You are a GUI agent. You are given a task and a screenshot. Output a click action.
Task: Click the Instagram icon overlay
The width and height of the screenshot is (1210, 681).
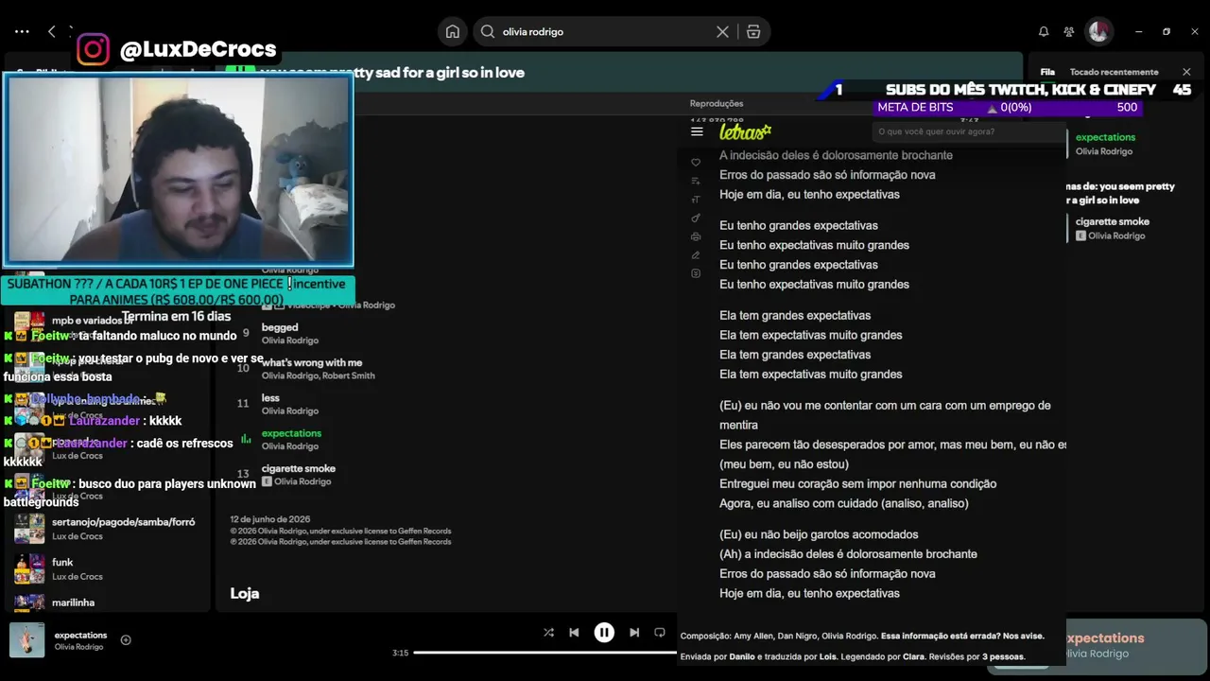[93, 49]
